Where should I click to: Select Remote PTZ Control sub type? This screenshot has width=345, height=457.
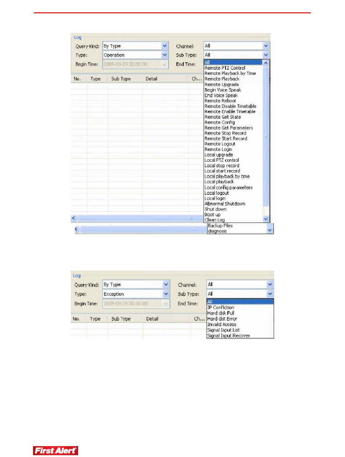point(225,68)
